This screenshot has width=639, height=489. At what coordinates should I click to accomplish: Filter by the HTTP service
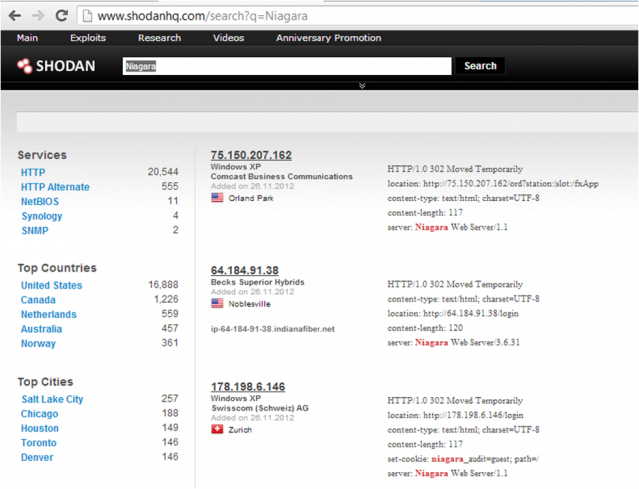[x=33, y=172]
